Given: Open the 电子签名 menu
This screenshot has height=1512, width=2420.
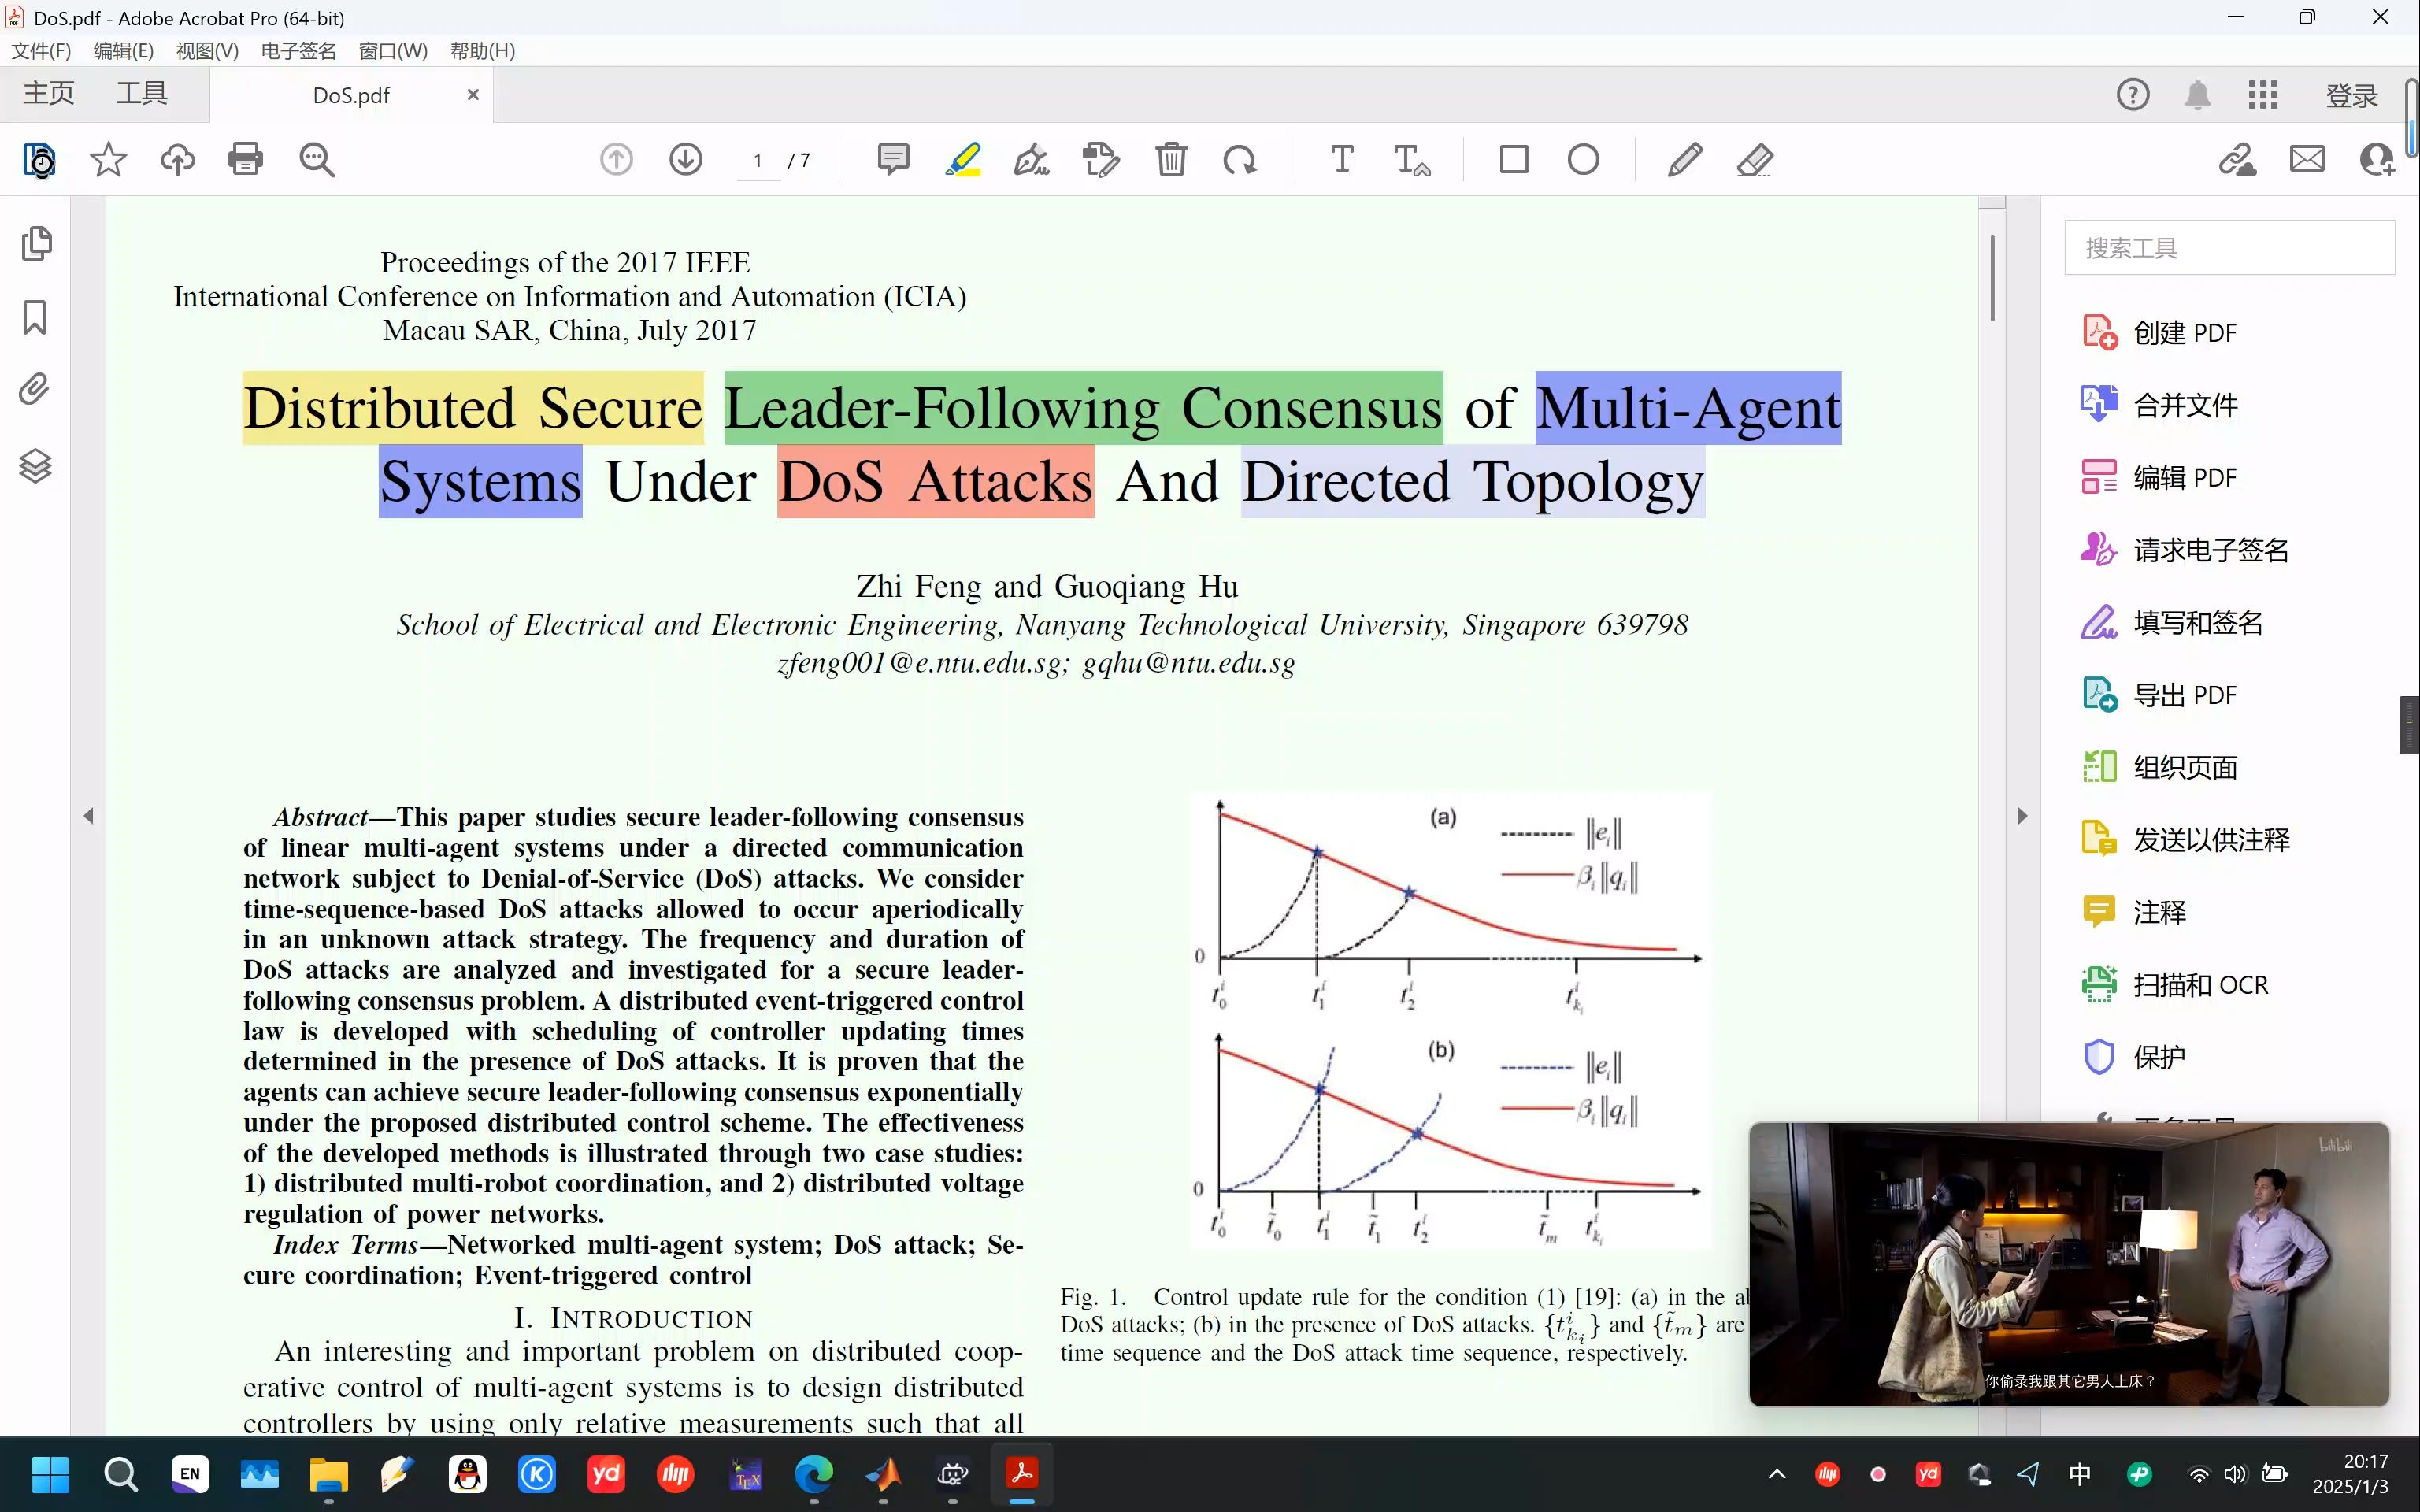Looking at the screenshot, I should tap(298, 50).
